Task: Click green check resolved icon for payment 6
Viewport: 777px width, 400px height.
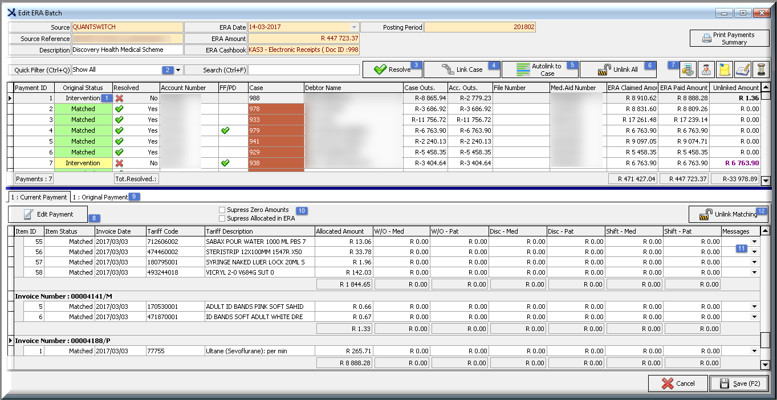Action: click(119, 152)
